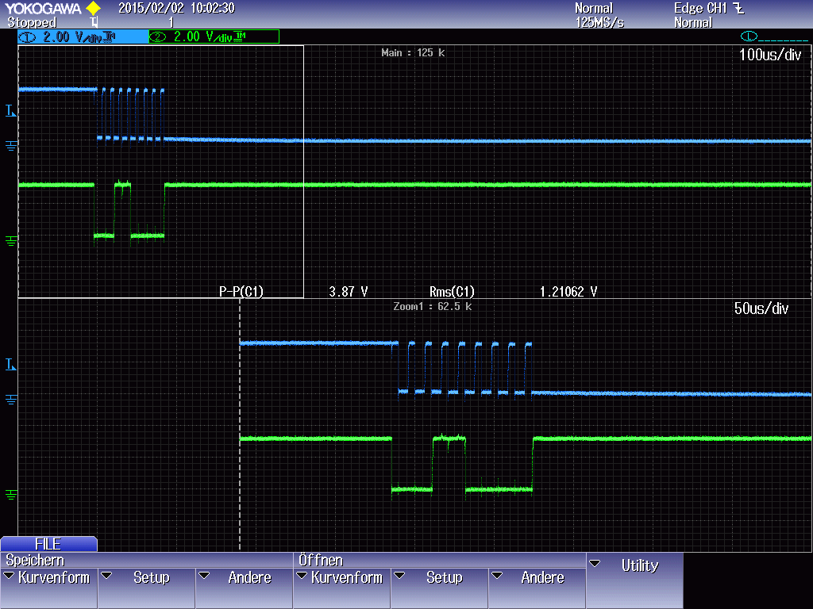Toggle acquisition via the Stopped indicator
The height and width of the screenshot is (609, 813).
(32, 21)
